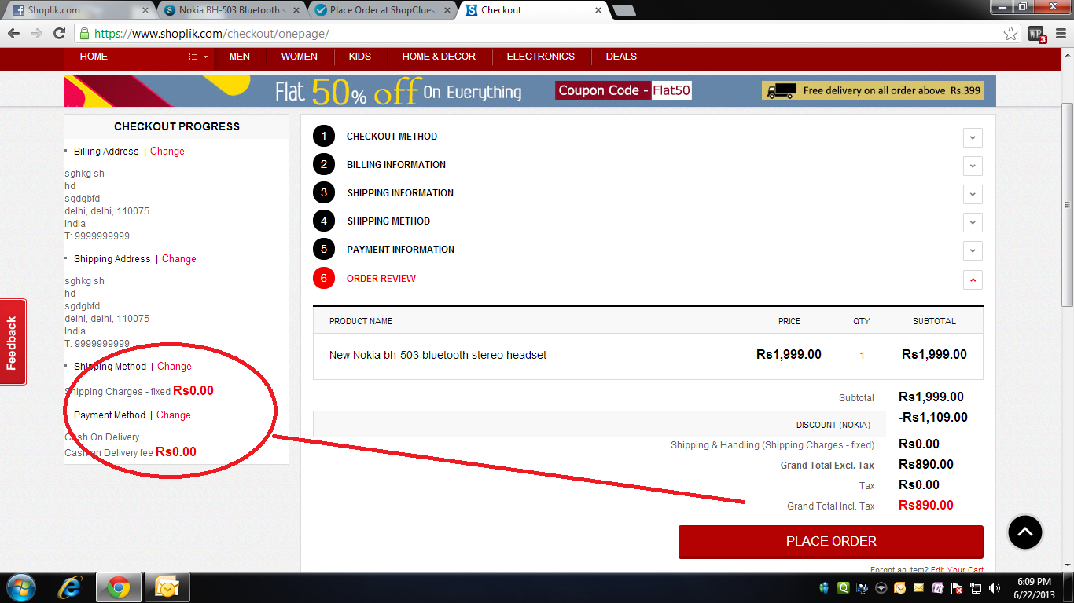Close the Checkout tab
Screen dimensions: 1074x603
(x=598, y=10)
